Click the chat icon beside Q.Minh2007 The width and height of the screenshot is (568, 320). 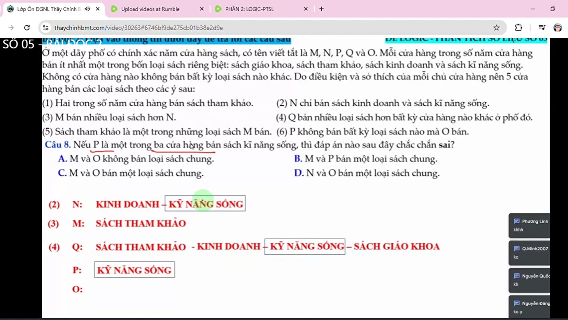[x=517, y=248]
